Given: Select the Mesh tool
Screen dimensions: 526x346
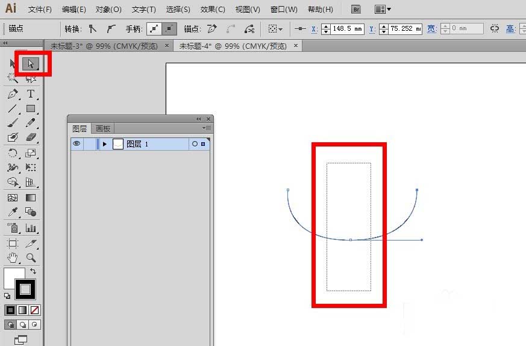Looking at the screenshot, I should [13, 198].
